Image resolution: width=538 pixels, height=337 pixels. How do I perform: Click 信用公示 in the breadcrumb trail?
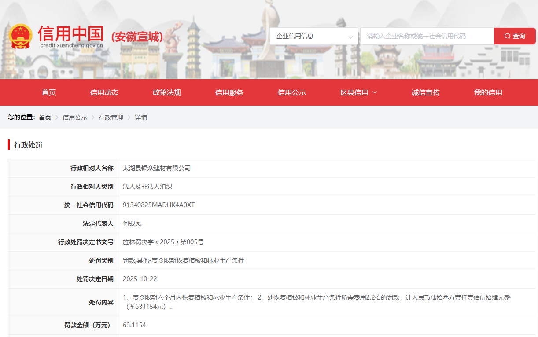click(x=75, y=117)
